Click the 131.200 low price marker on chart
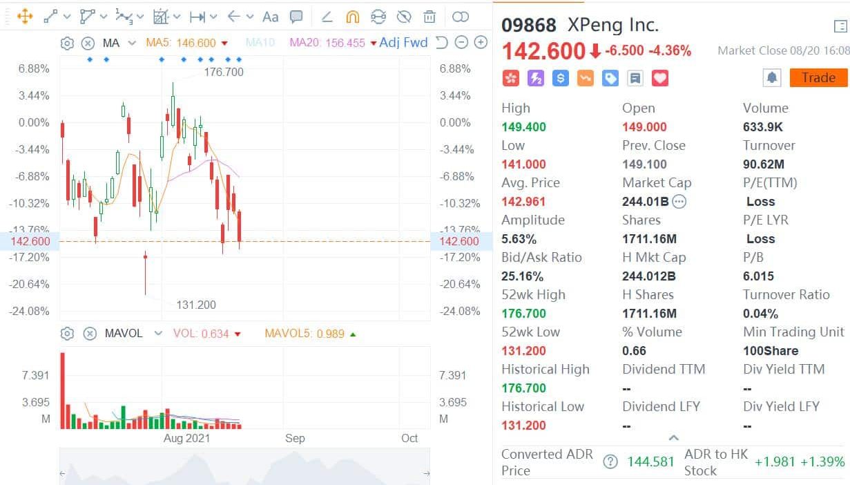850x485 pixels. pyautogui.click(x=196, y=305)
